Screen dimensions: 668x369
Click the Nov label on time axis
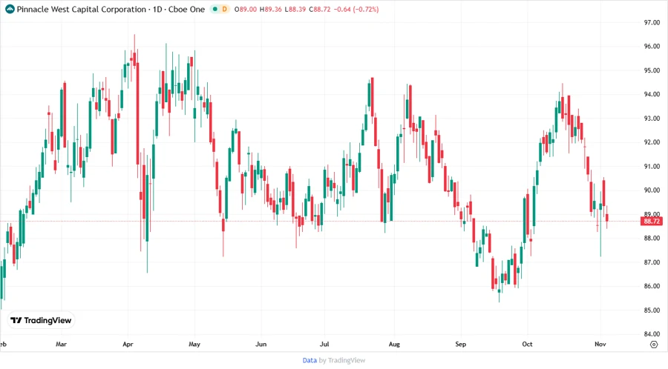(600, 345)
